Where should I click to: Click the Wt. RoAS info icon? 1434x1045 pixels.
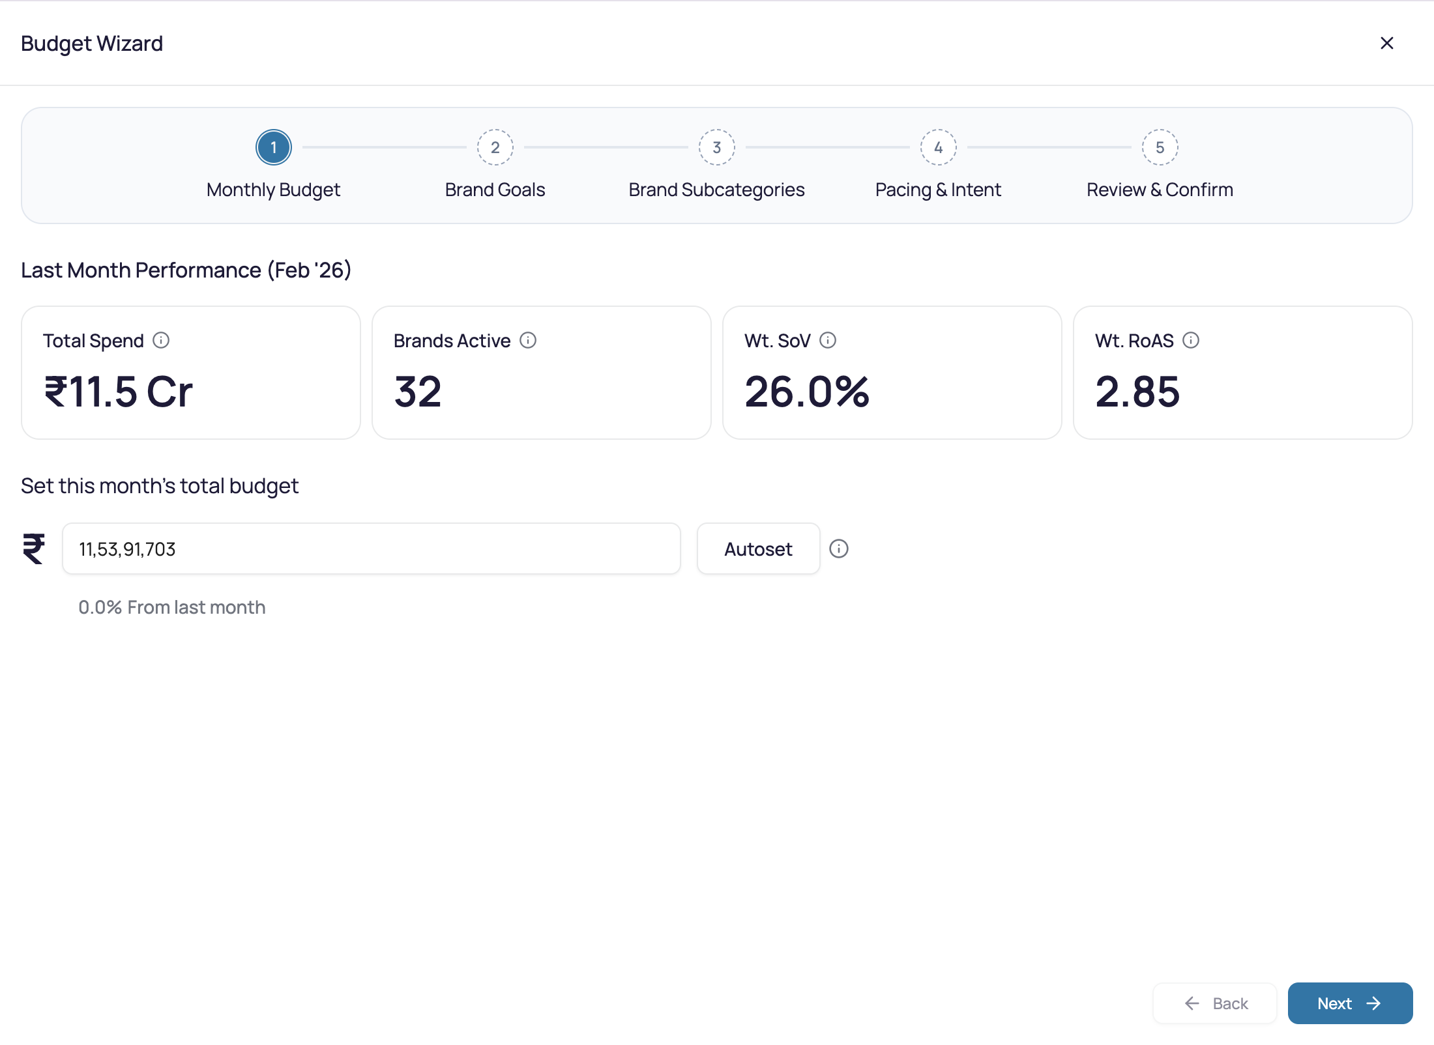1191,341
